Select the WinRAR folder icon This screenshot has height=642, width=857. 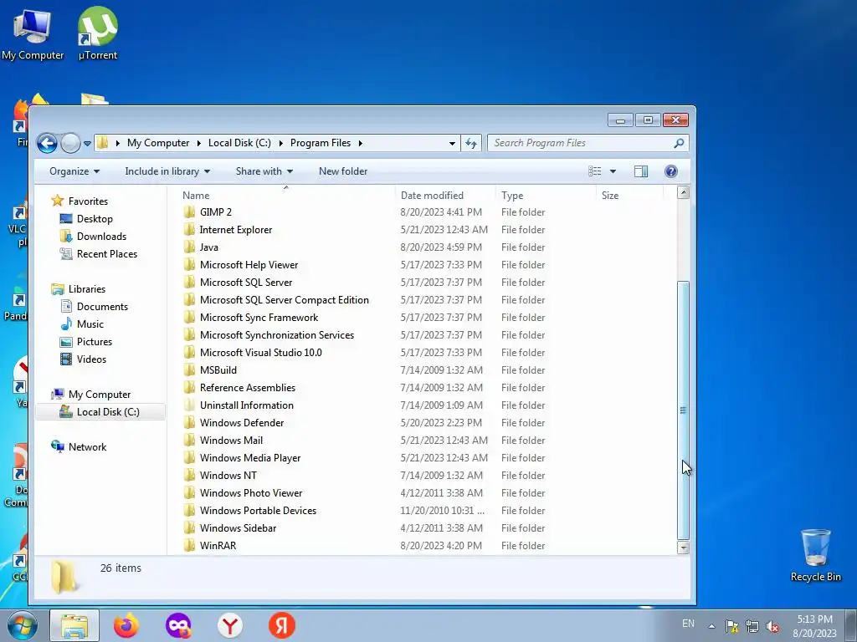point(189,545)
